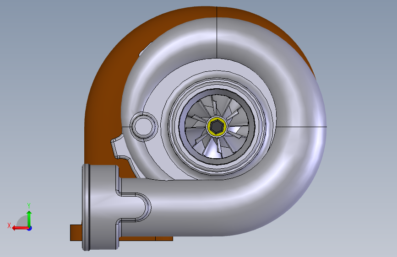The image size is (397, 257).
Task: Click the vertical seam line atop the volute
Action: 217,32
